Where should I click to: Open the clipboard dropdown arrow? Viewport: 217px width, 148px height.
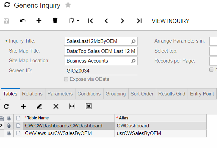click(78, 21)
